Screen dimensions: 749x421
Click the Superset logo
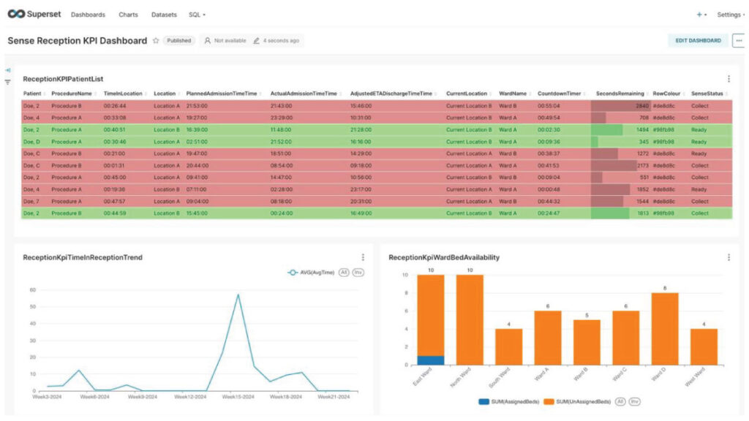(34, 14)
